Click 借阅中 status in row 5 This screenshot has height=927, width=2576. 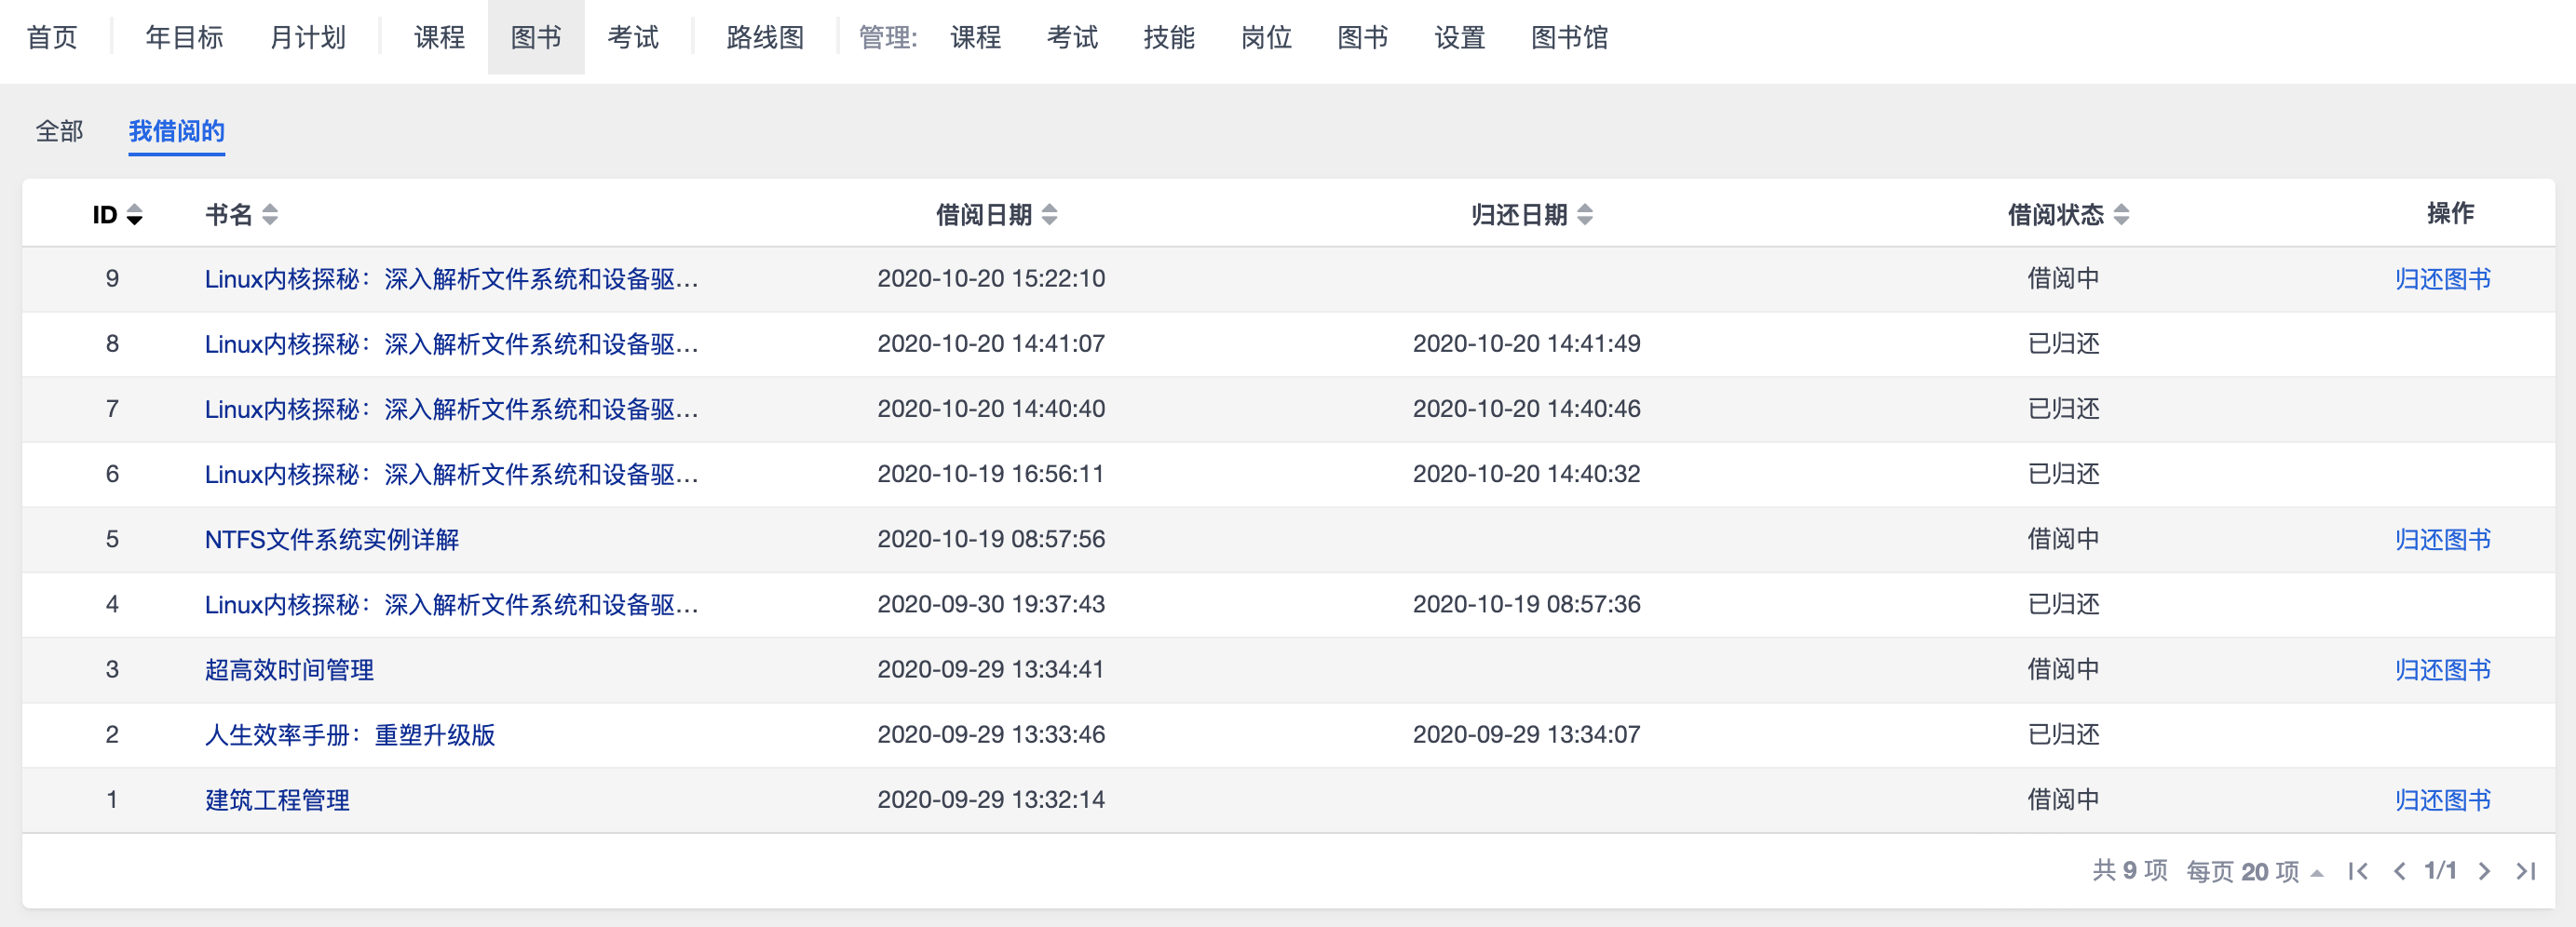[x=2063, y=540]
